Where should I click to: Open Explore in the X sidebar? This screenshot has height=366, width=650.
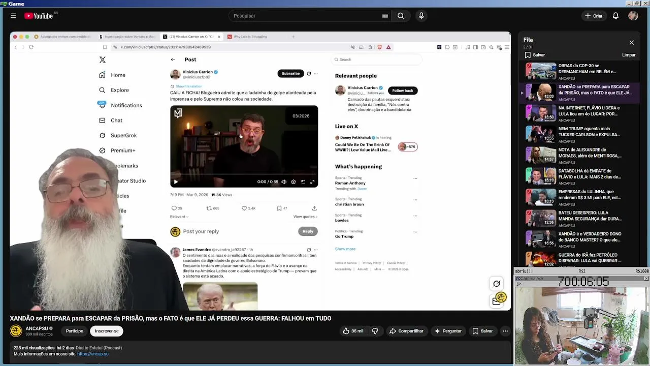click(x=114, y=90)
